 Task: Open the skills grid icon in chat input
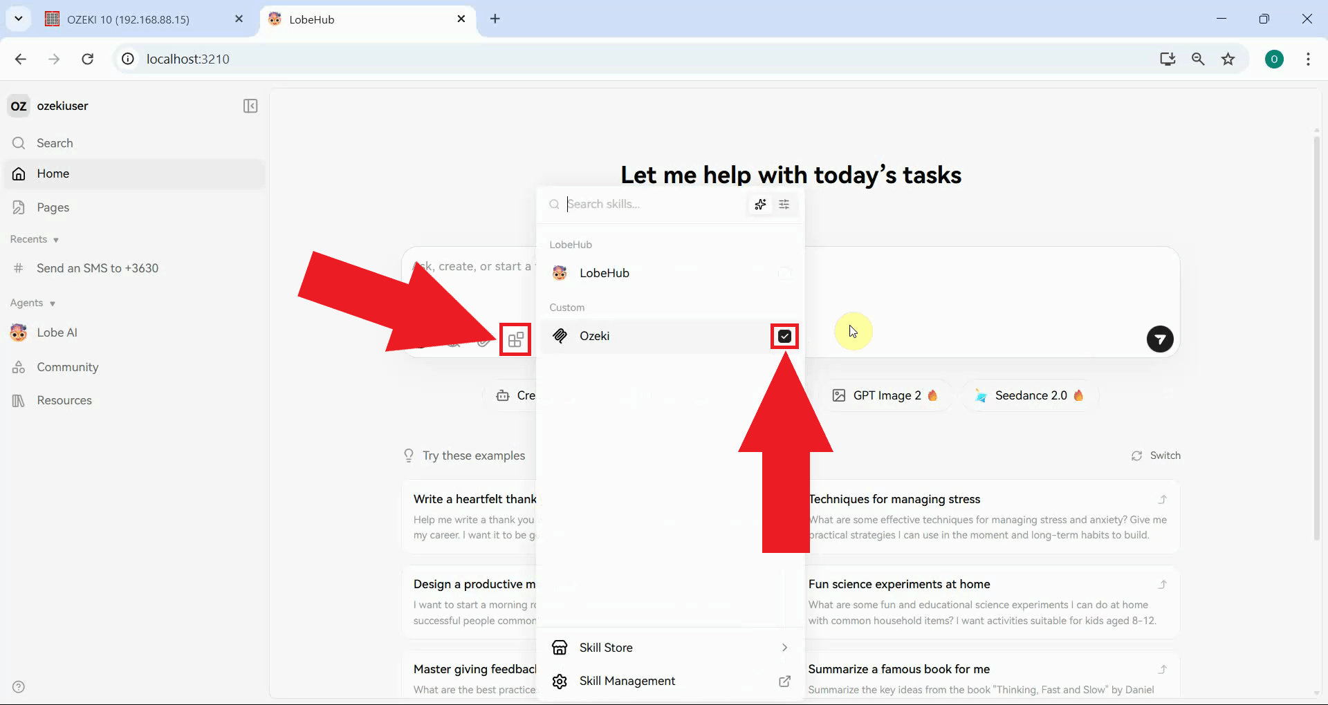point(515,339)
